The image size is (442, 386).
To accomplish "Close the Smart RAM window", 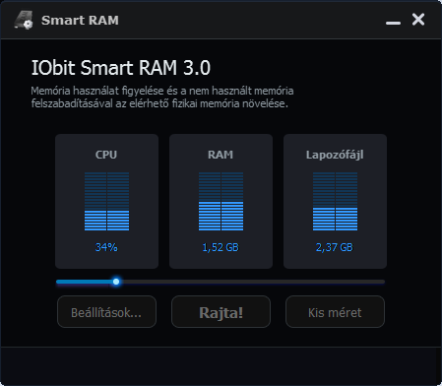I will click(418, 20).
